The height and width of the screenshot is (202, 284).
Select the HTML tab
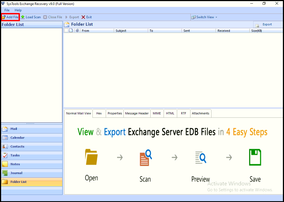[x=170, y=113]
